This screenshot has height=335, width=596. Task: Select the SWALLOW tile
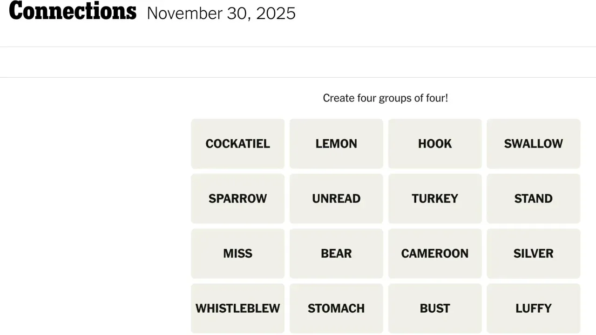533,143
